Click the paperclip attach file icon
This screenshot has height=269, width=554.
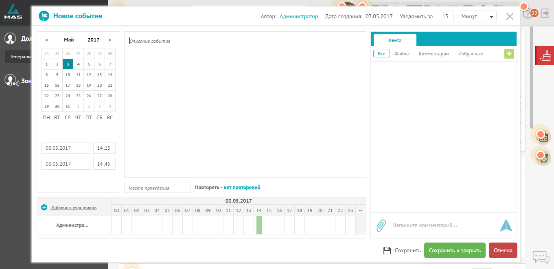coord(381,225)
